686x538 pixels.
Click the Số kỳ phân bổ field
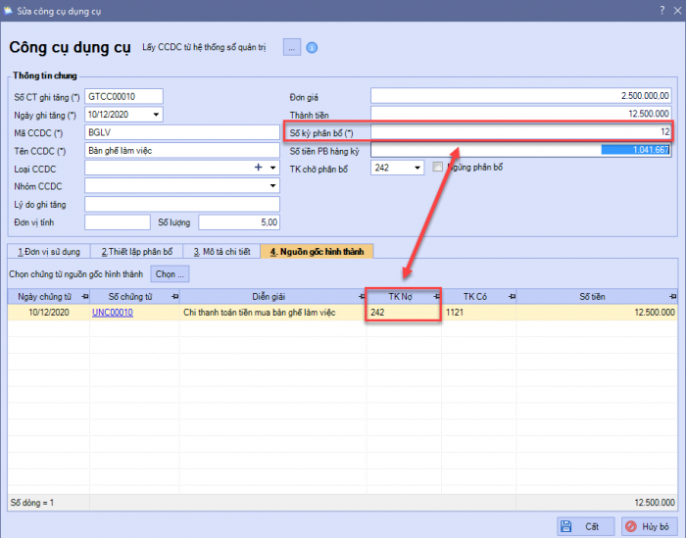[x=520, y=132]
